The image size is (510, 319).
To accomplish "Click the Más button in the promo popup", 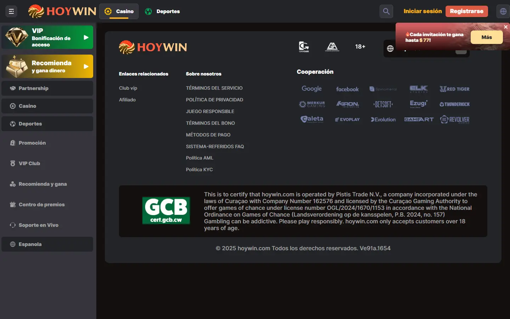I will pyautogui.click(x=487, y=37).
